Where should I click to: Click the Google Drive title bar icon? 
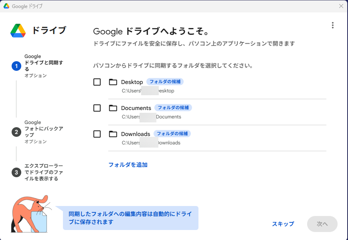(6, 6)
